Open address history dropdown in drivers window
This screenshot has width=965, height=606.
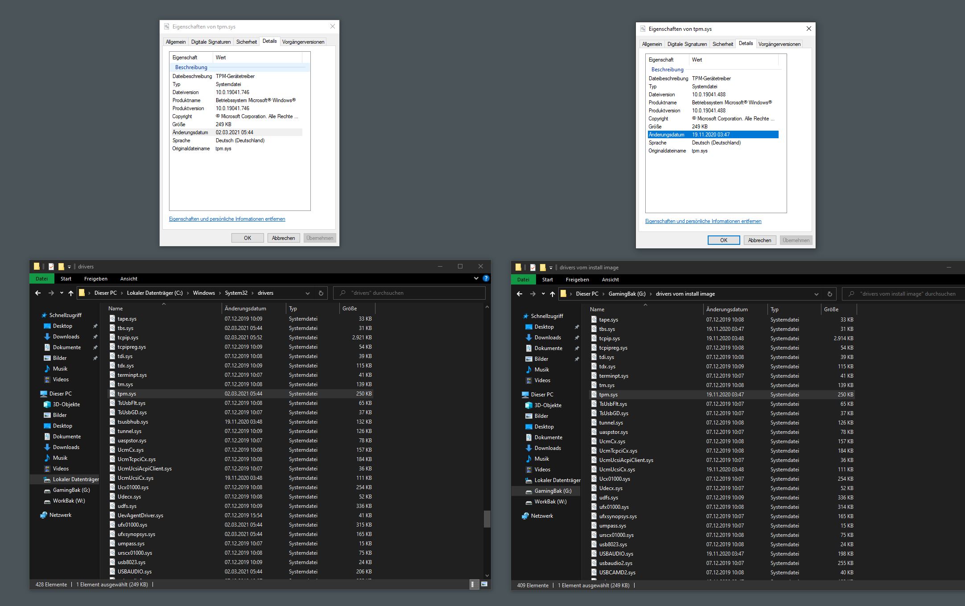[x=307, y=293]
